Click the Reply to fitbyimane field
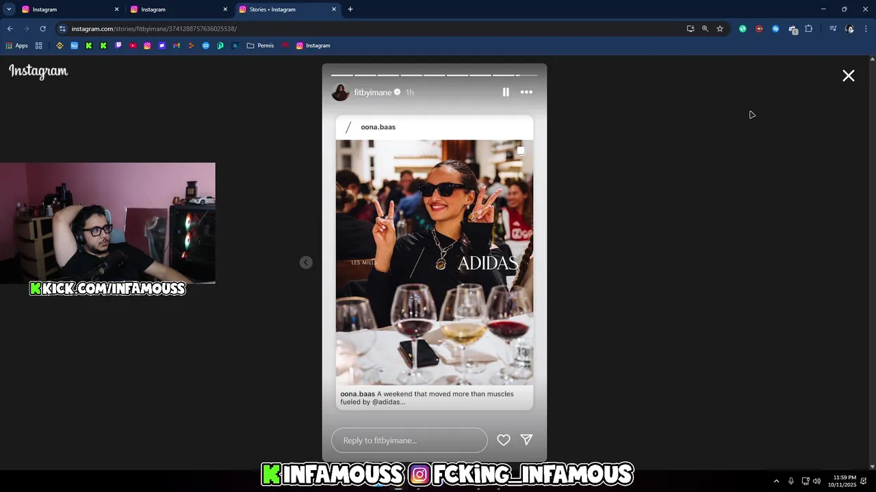876x492 pixels. click(x=409, y=440)
